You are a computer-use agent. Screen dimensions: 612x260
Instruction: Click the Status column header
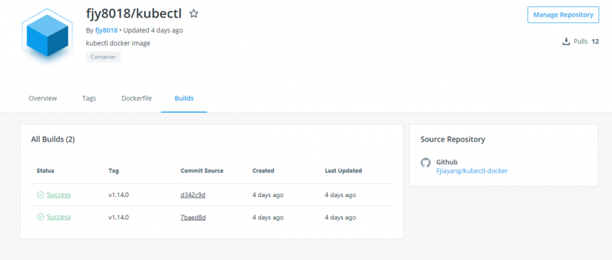[x=45, y=170]
